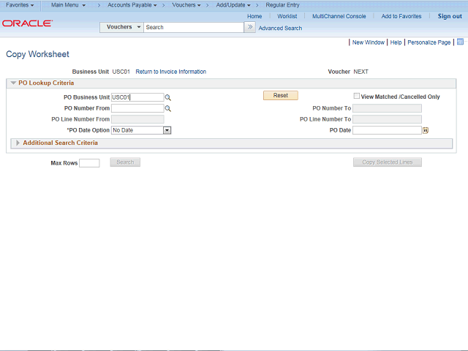Click Return to Invoice Information link
This screenshot has width=468, height=351.
click(x=170, y=72)
